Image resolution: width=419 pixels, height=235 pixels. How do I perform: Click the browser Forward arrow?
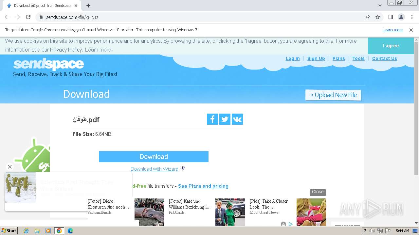[18, 17]
